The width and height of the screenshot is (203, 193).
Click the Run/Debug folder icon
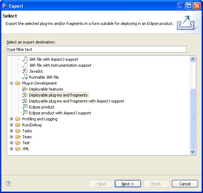(18, 125)
